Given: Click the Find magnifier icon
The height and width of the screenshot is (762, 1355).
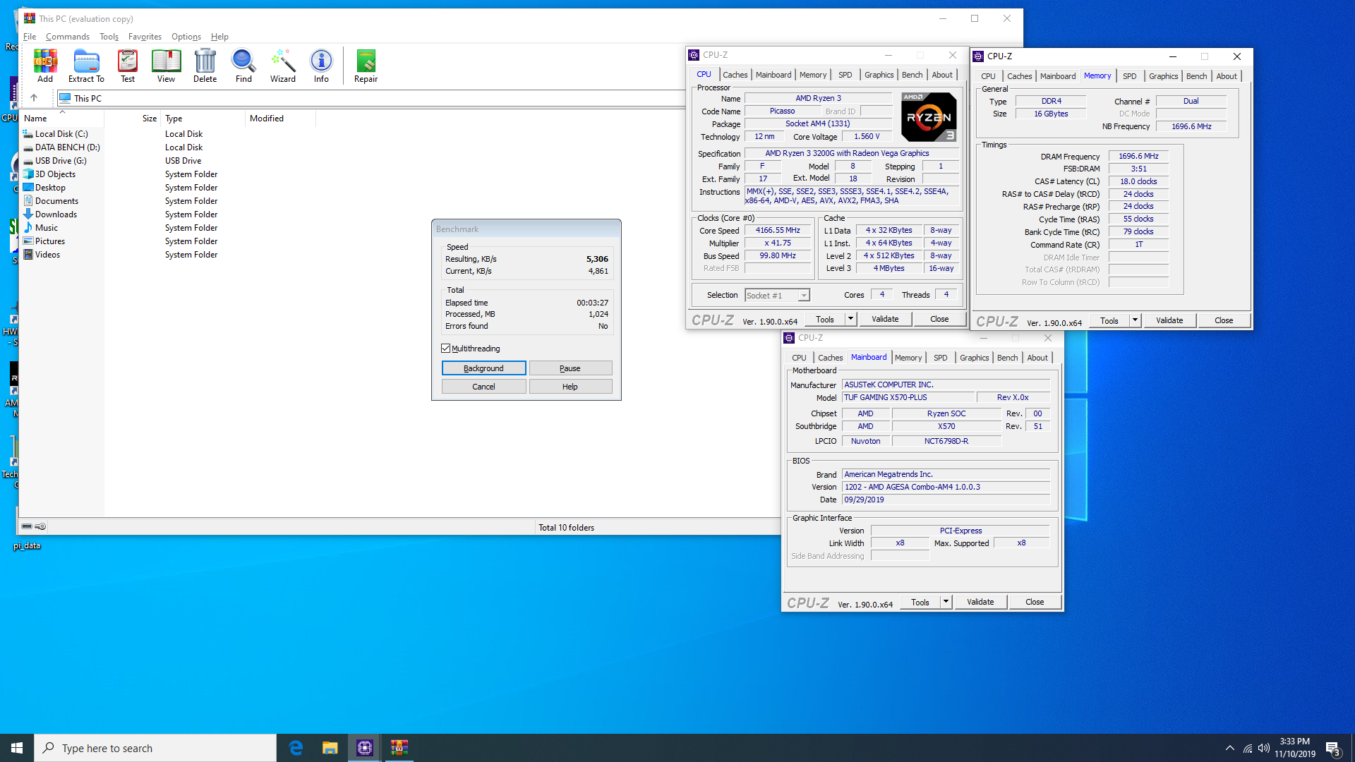Looking at the screenshot, I should [x=243, y=66].
